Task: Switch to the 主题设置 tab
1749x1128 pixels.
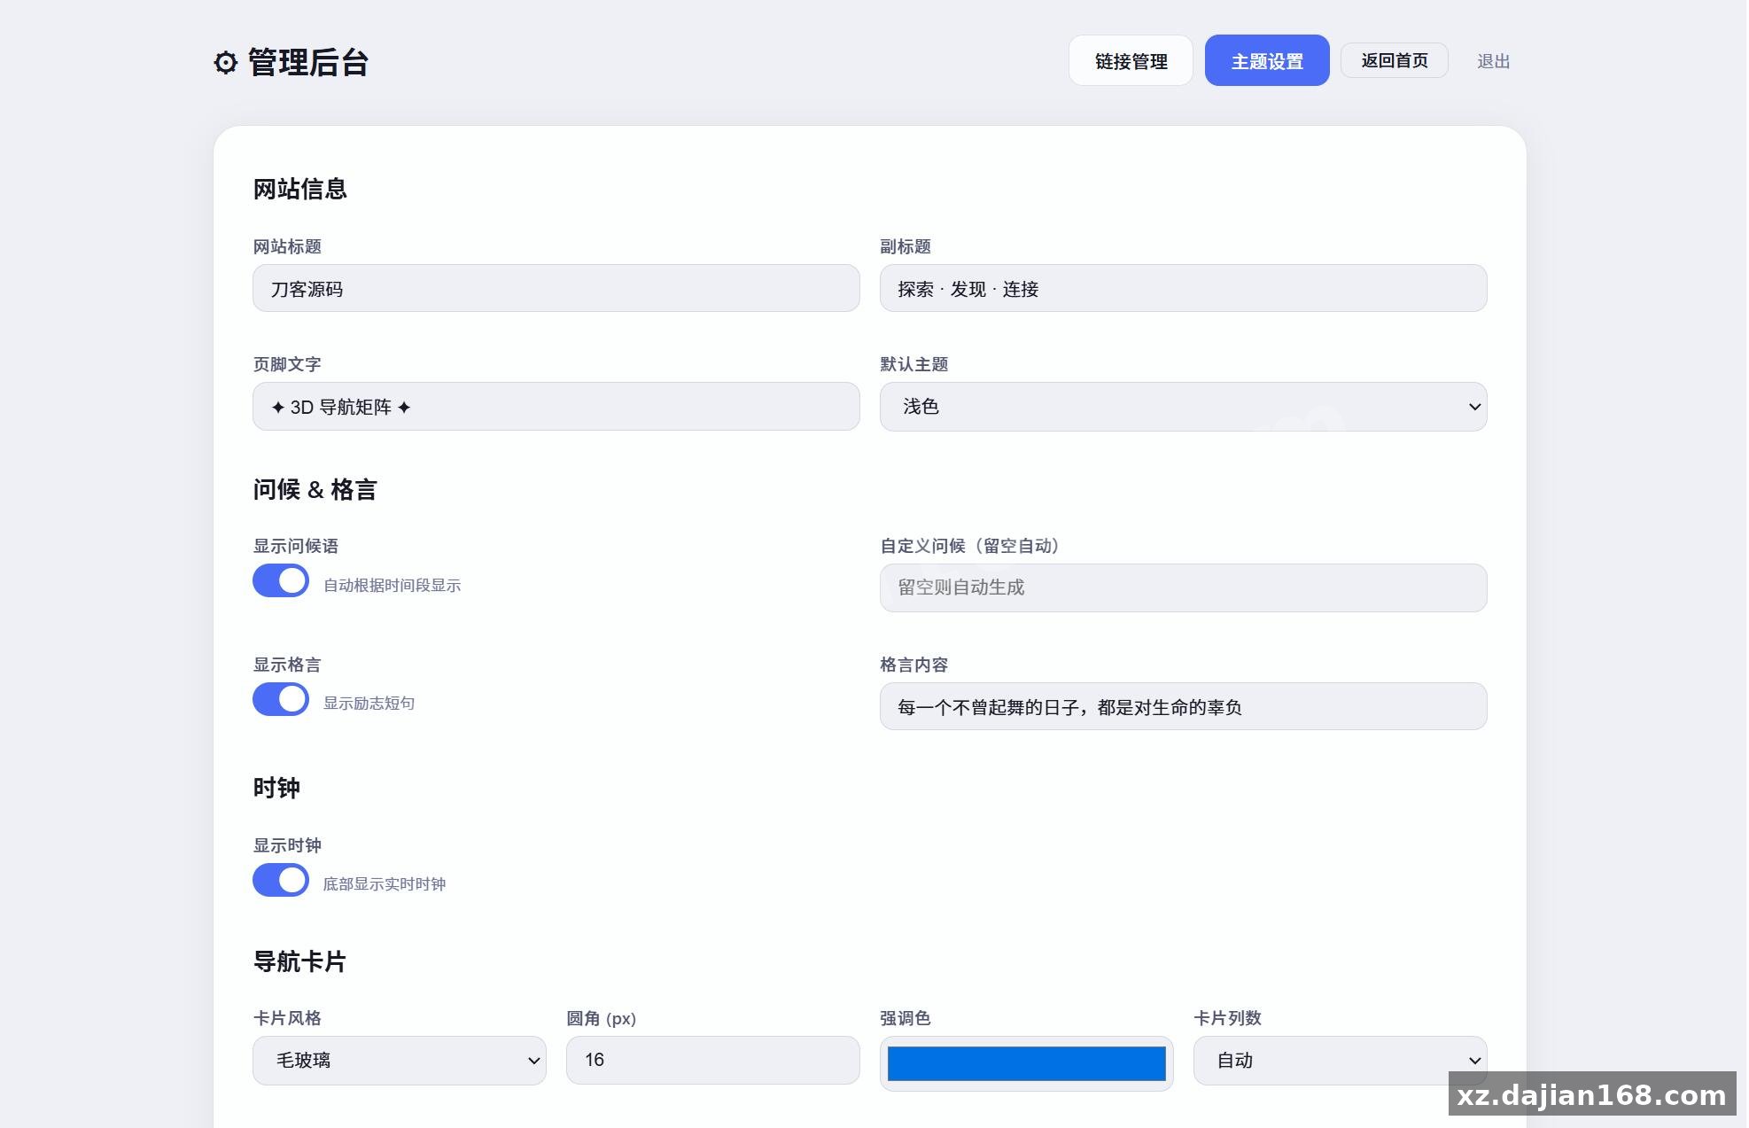Action: pyautogui.click(x=1267, y=61)
